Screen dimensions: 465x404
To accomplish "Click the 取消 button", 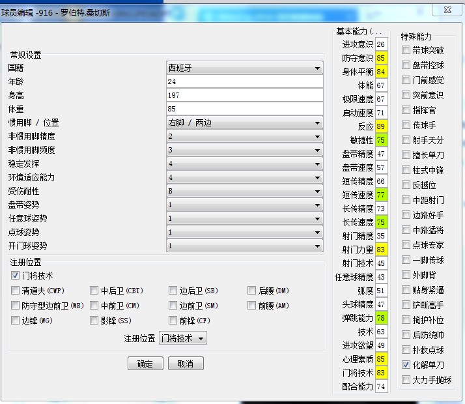I will (186, 364).
